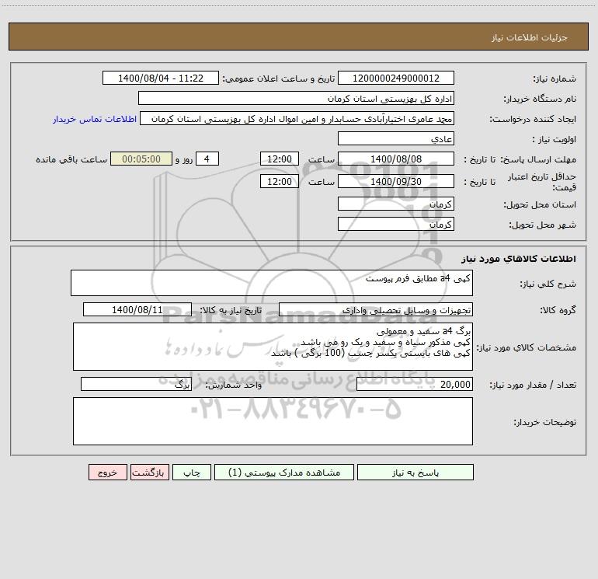Click the خروج exit button
Viewport: 598px width, 579px height.
(x=107, y=473)
